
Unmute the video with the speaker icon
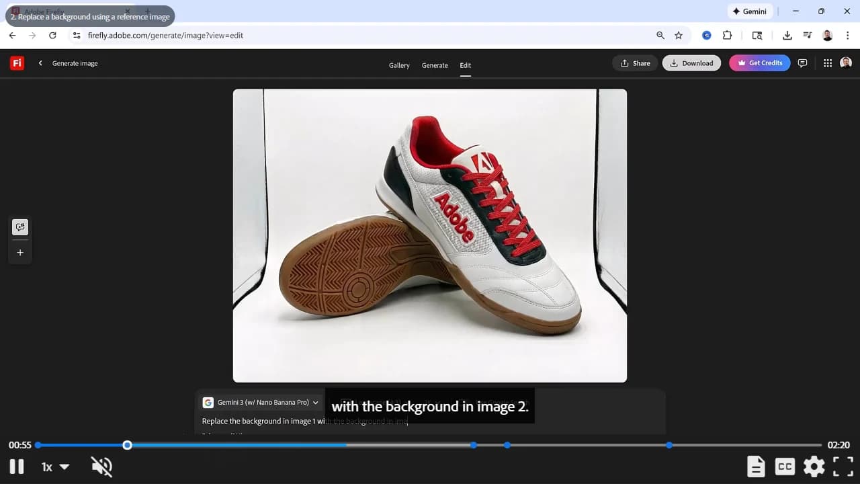pos(101,466)
